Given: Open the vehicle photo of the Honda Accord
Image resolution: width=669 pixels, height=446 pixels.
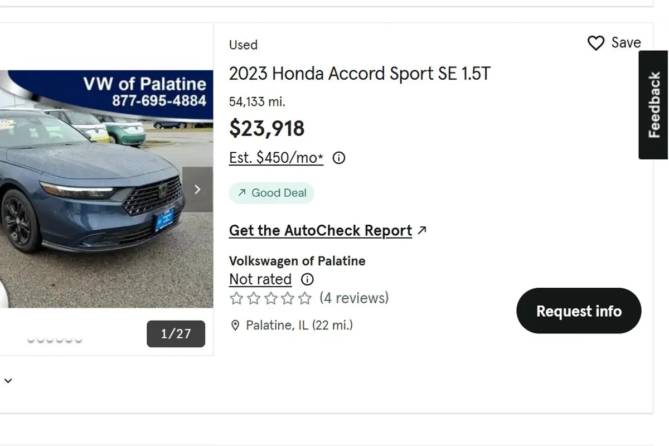Looking at the screenshot, I should 100,190.
